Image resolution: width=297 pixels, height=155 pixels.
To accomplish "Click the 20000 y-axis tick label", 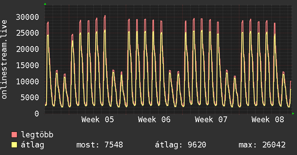I will (28, 49).
